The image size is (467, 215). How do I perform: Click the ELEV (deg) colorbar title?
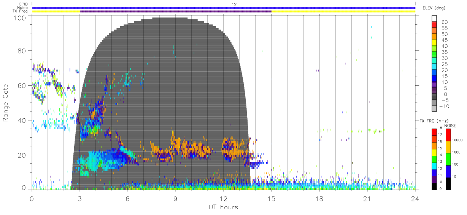[434, 8]
